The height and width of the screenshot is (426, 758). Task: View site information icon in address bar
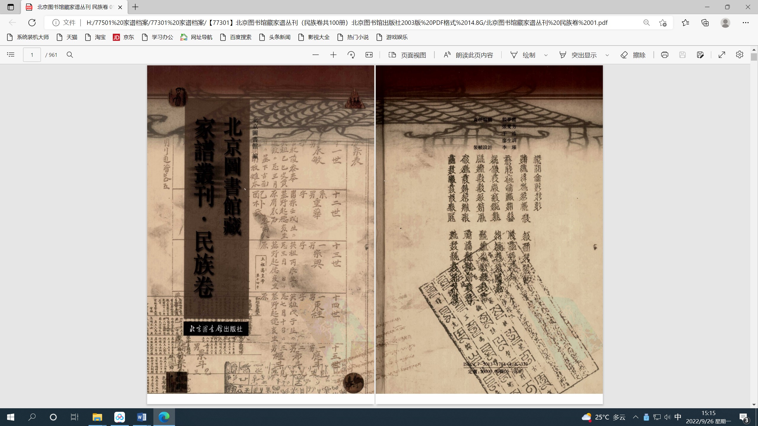coord(56,22)
